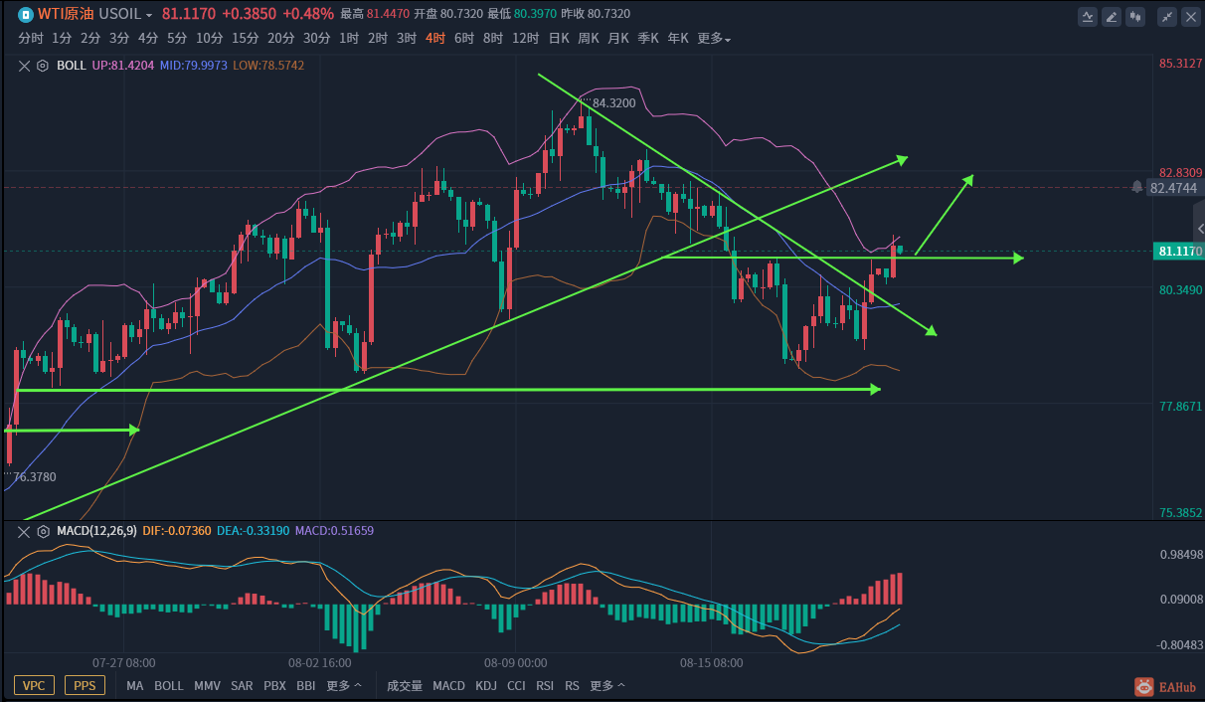
Task: Switch to the 季K quarterly chart
Action: [x=648, y=39]
